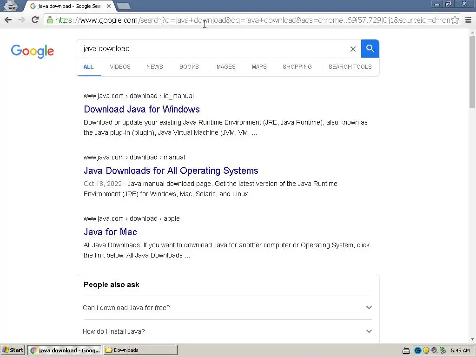Select the java download browser tab title
The image size is (476, 357).
[x=70, y=6]
